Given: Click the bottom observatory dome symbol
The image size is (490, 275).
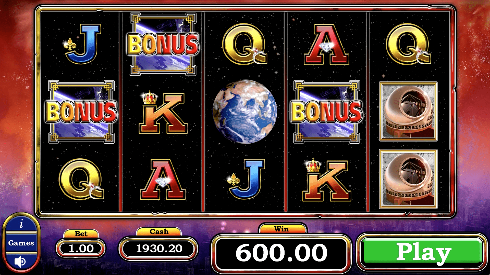Looking at the screenshot, I should [x=408, y=179].
